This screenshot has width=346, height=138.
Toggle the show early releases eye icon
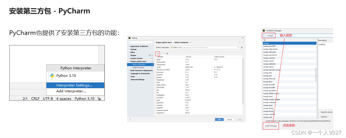click(168, 54)
